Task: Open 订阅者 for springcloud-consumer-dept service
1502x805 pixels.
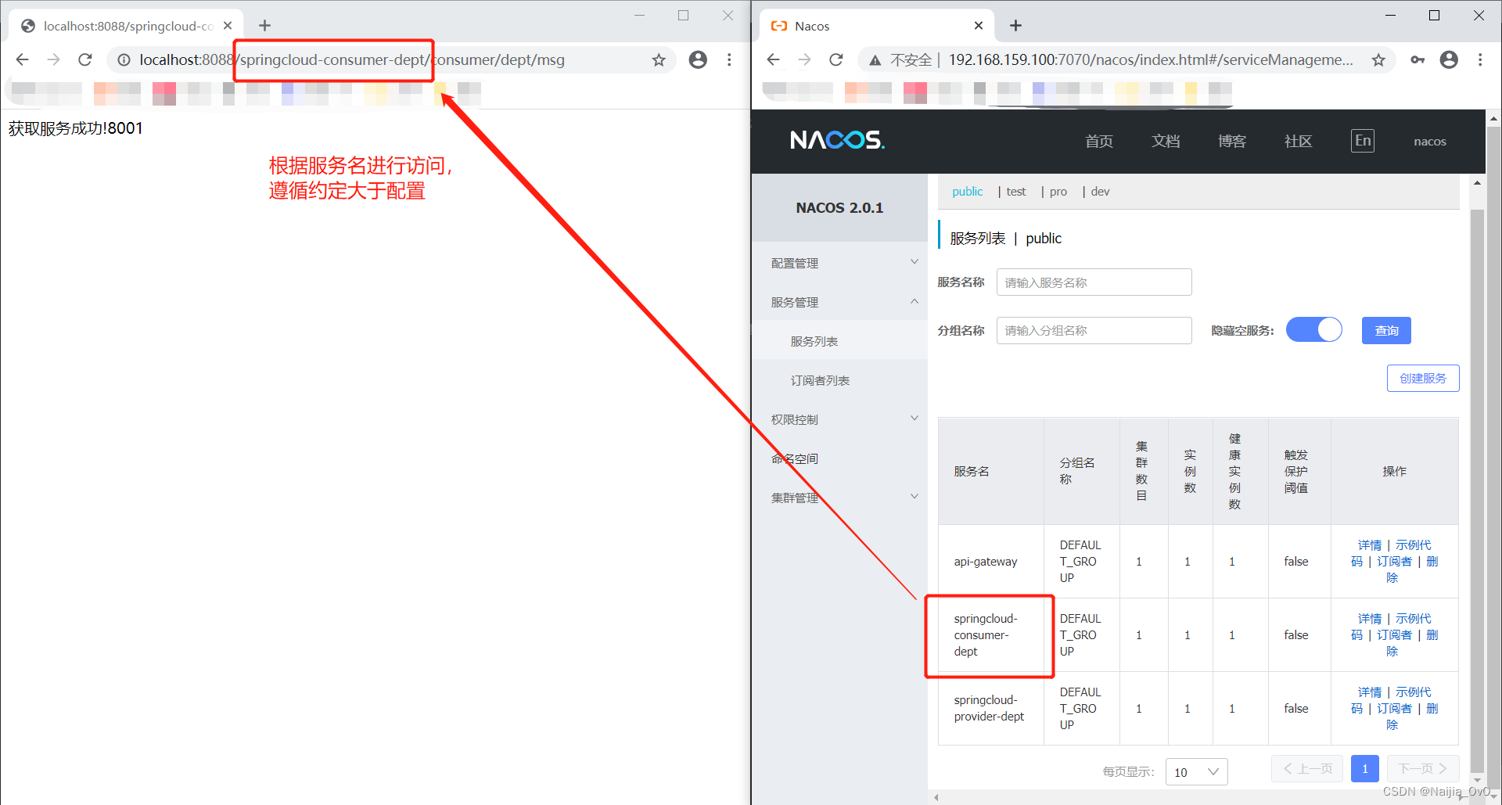Action: 1394,635
